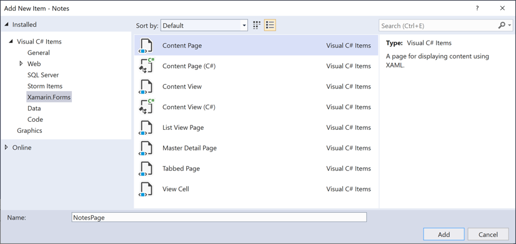Select the SQL Server category
516x244 pixels.
[x=43, y=75]
